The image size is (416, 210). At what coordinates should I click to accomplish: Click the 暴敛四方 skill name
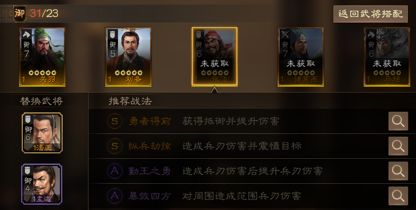tap(150, 196)
